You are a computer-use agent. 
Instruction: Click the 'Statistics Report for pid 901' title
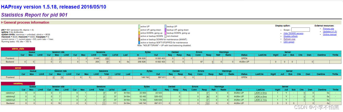[x=35, y=15]
